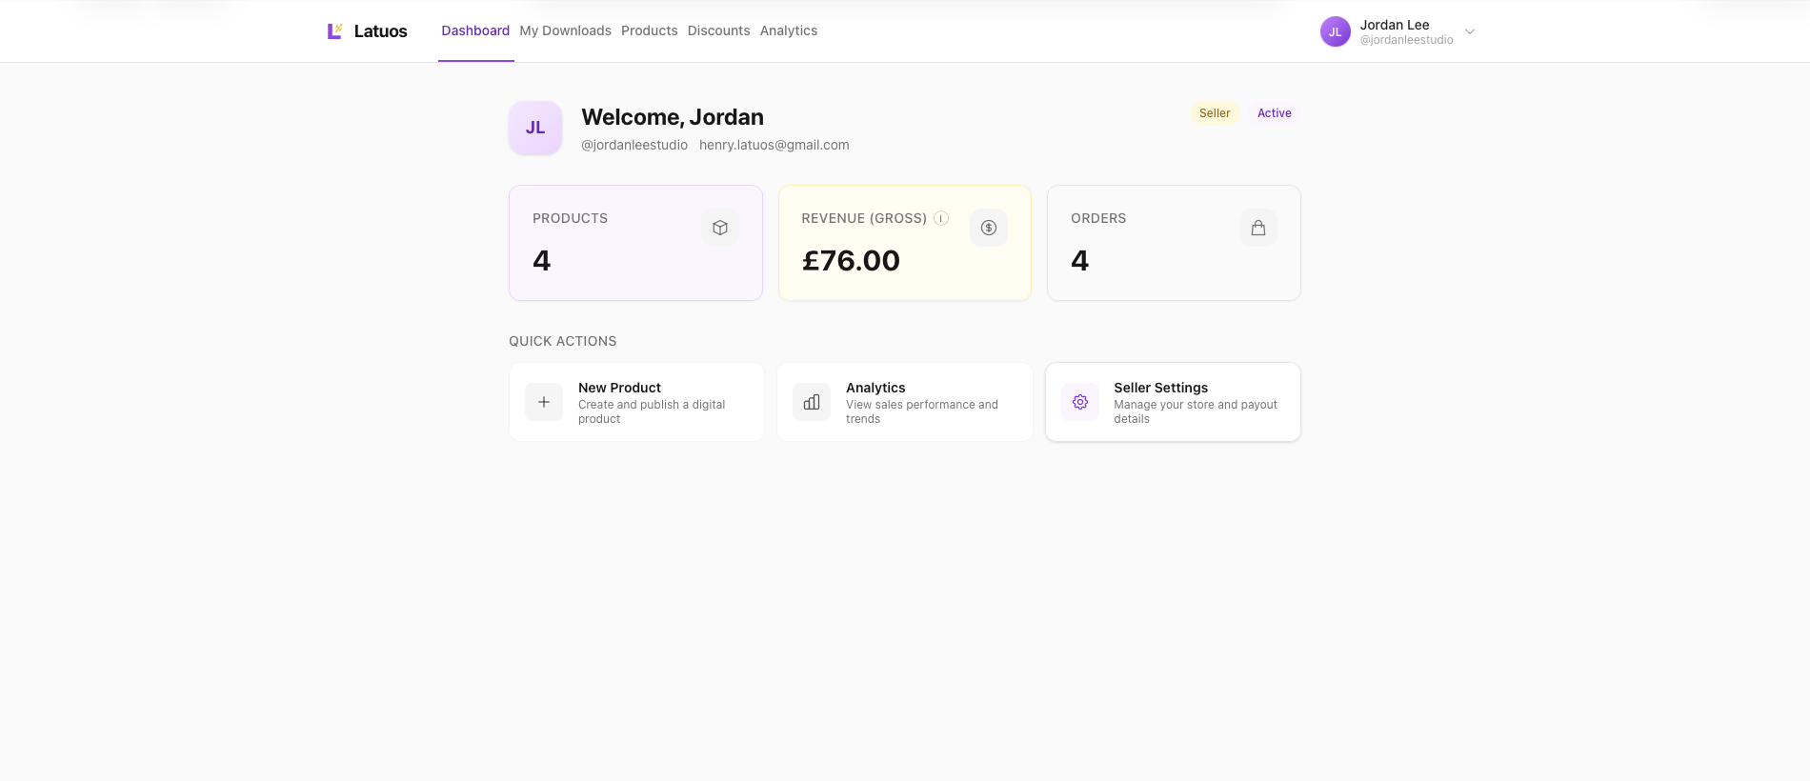This screenshot has width=1810, height=781.
Task: Click the Seller Settings gear icon
Action: click(1080, 402)
